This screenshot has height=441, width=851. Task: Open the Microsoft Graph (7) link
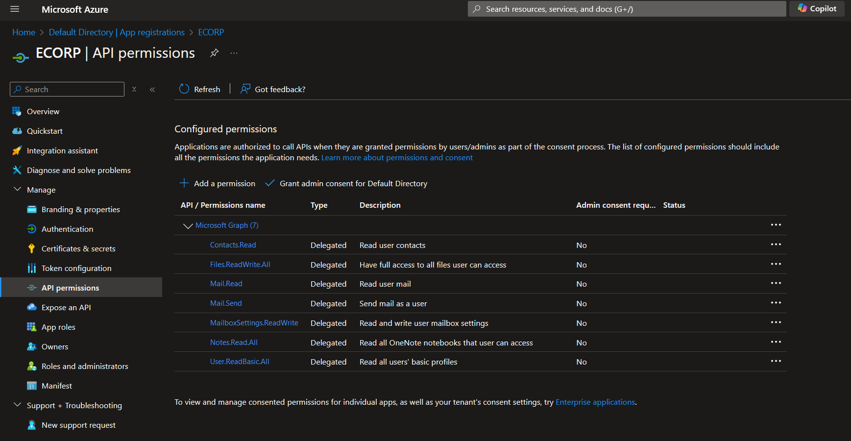tap(227, 225)
